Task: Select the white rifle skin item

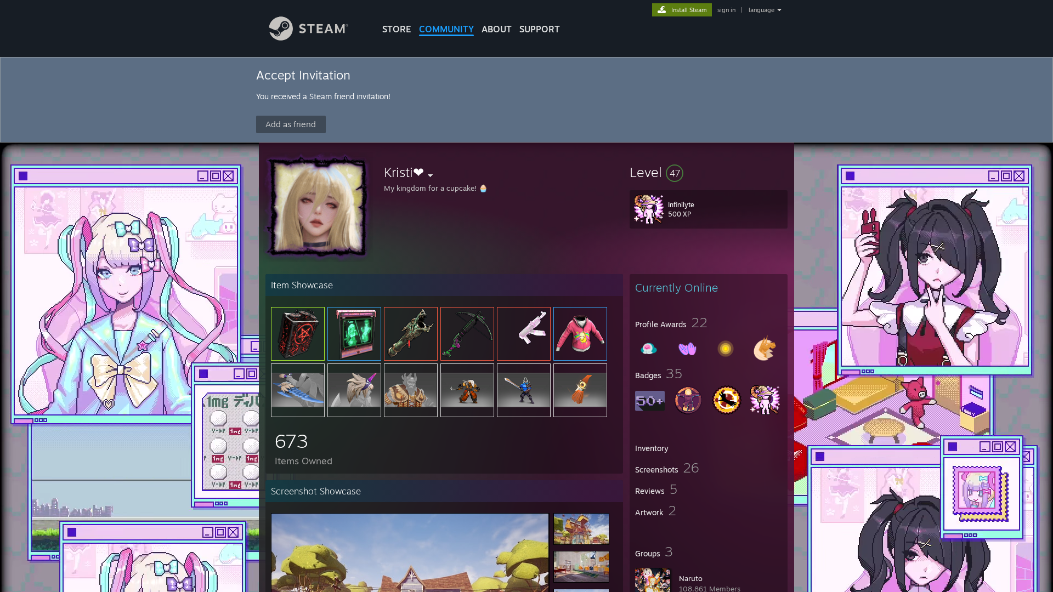Action: (x=524, y=334)
